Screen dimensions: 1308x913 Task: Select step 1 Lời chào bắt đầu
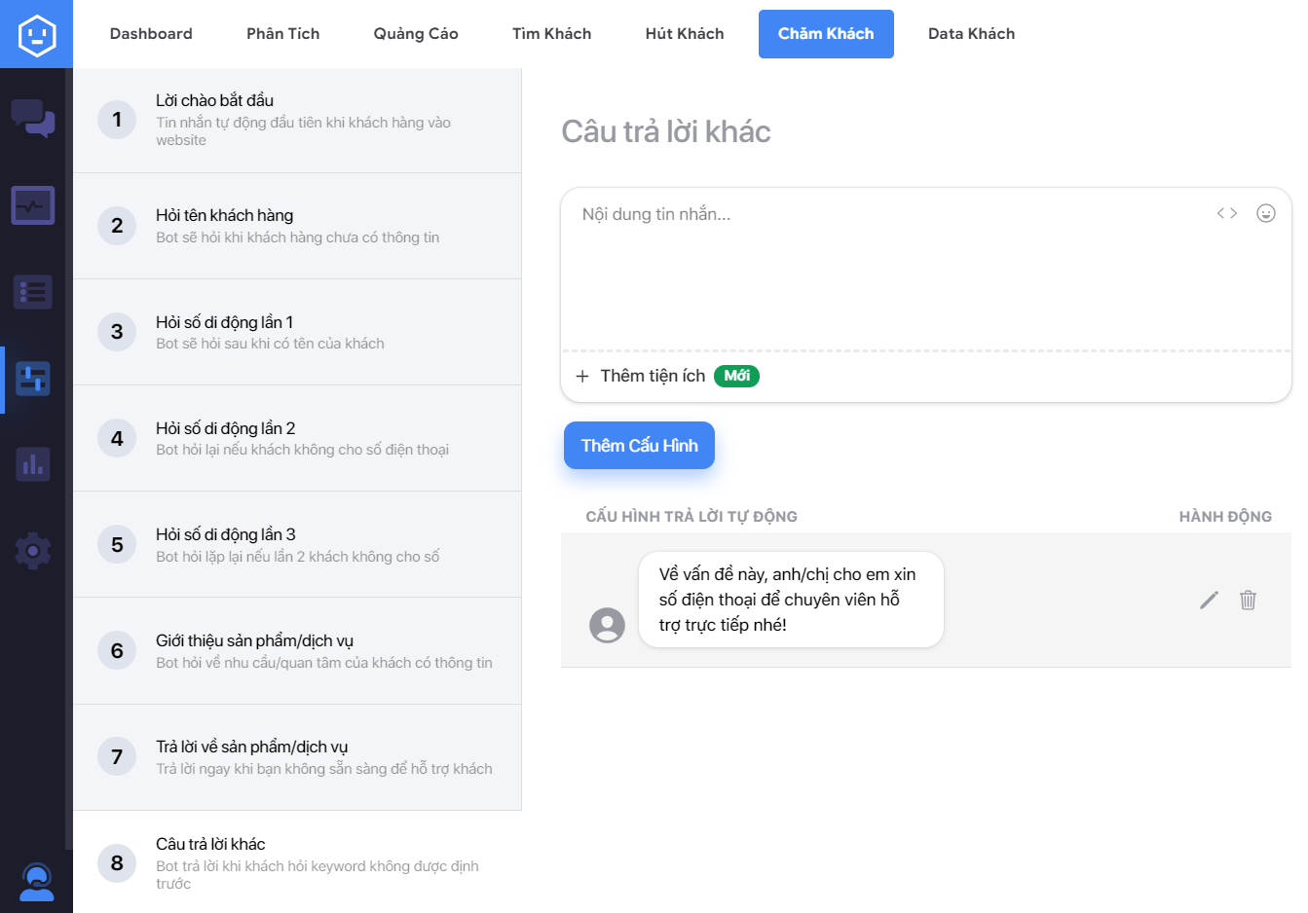click(297, 121)
